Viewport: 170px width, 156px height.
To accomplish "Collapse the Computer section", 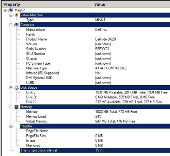I will [x=11, y=25].
